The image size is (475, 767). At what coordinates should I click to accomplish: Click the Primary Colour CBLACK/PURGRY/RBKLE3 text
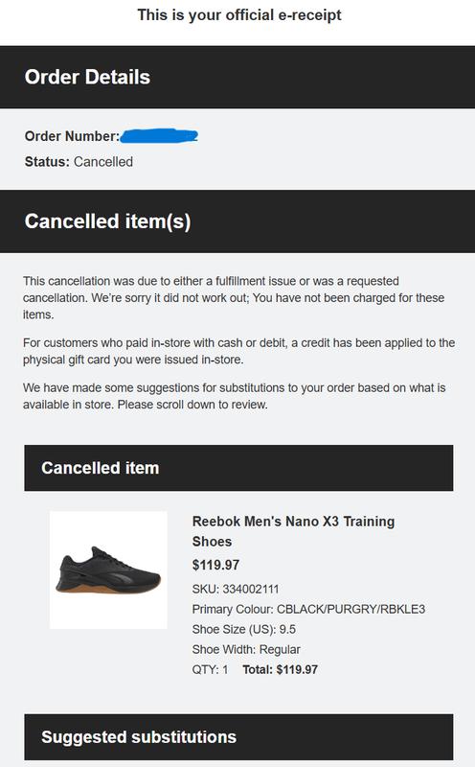pos(308,610)
